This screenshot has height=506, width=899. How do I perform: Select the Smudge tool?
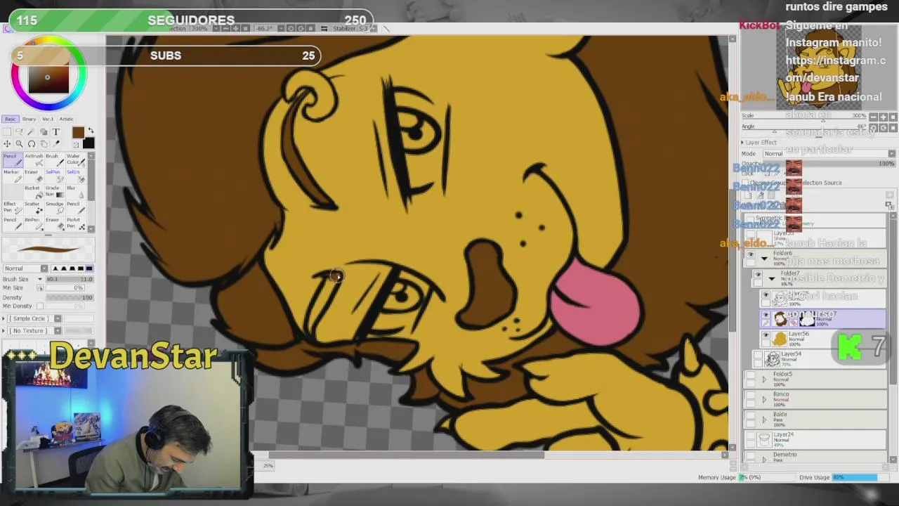click(55, 208)
